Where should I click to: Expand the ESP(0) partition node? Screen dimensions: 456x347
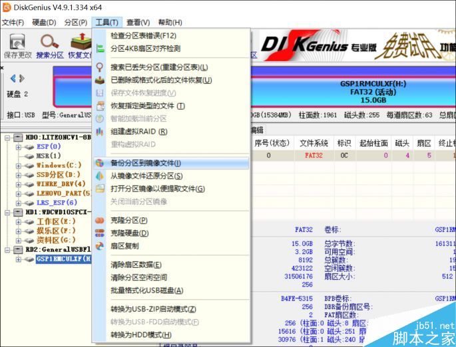(19, 147)
